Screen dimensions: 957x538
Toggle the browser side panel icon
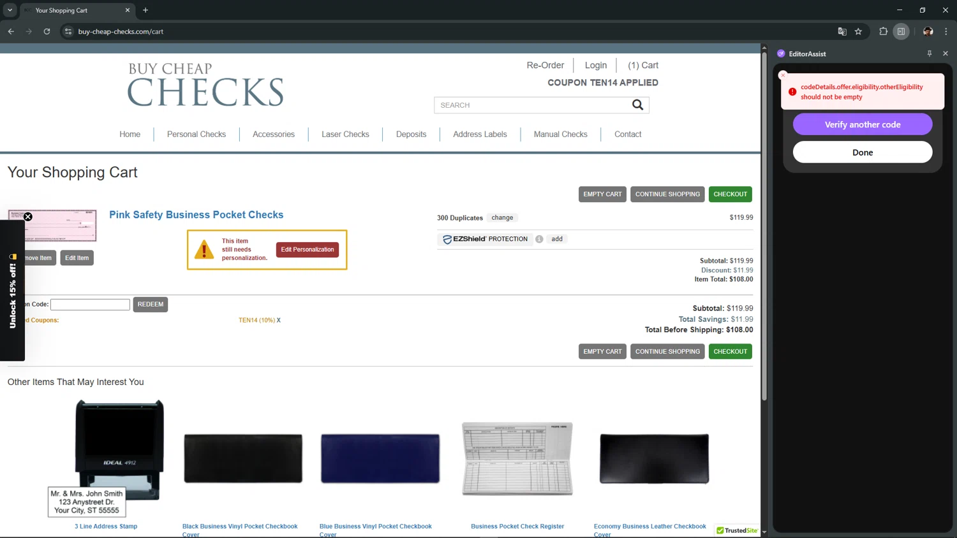click(x=901, y=31)
